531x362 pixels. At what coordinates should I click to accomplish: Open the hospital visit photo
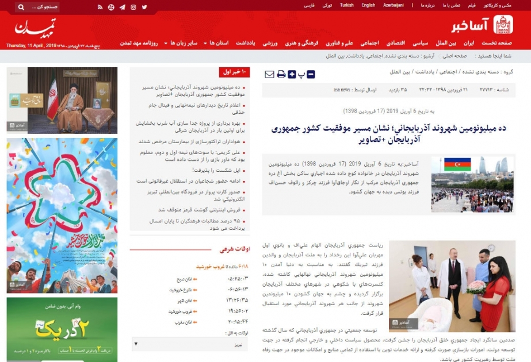pos(452,286)
